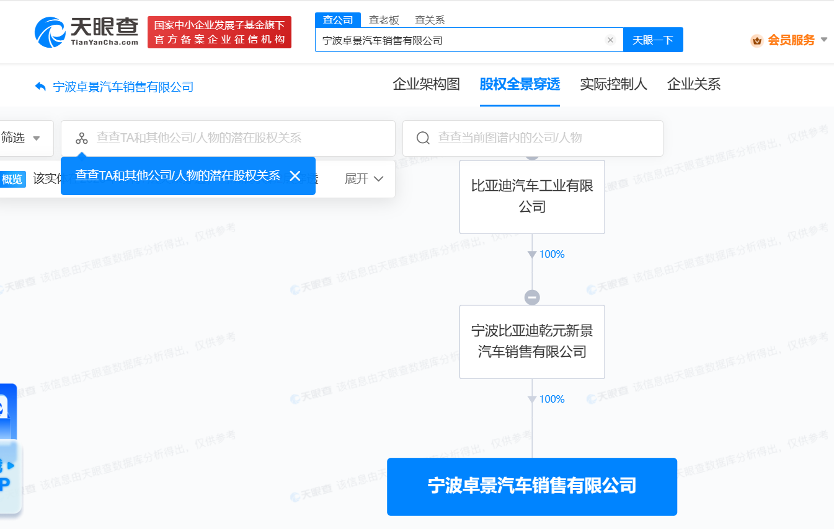This screenshot has height=529, width=834.
Task: Click the 天眼一下 search button
Action: (653, 39)
